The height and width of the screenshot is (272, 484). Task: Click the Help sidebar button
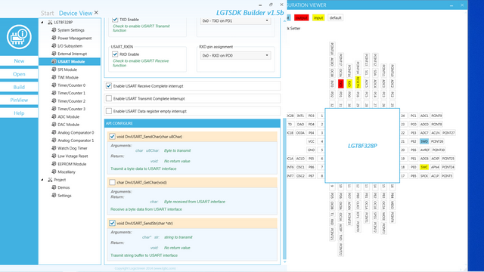pos(19,113)
